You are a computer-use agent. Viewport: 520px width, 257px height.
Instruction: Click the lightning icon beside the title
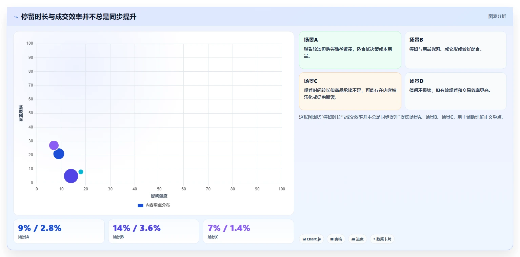click(x=16, y=17)
